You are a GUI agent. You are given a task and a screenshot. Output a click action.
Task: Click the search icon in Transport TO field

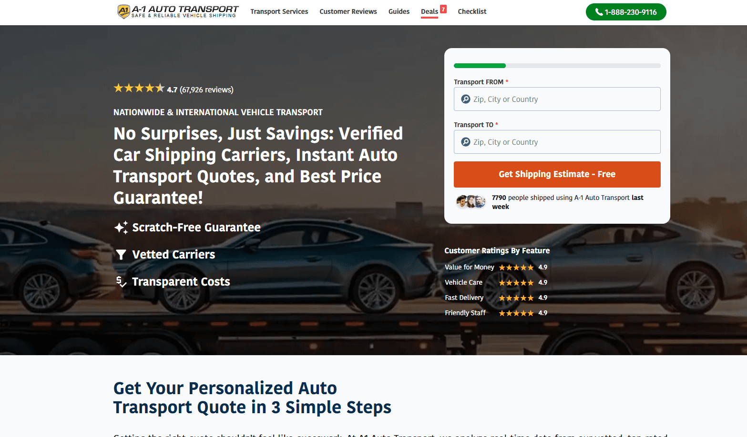point(466,142)
